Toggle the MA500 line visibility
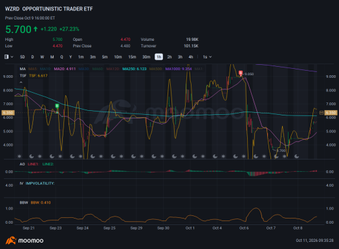 tap(156, 69)
